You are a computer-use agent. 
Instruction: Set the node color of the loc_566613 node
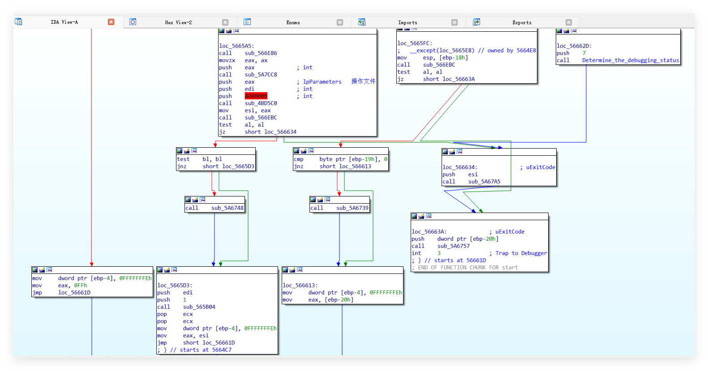(x=285, y=270)
